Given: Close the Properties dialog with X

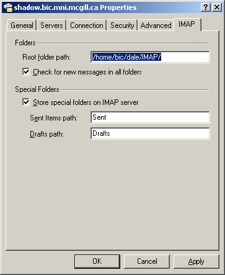Looking at the screenshot, I should tap(217, 7).
